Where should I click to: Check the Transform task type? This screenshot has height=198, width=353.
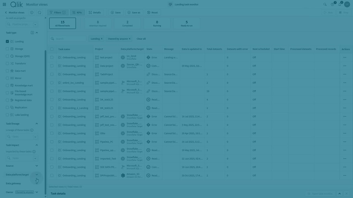click(7, 64)
